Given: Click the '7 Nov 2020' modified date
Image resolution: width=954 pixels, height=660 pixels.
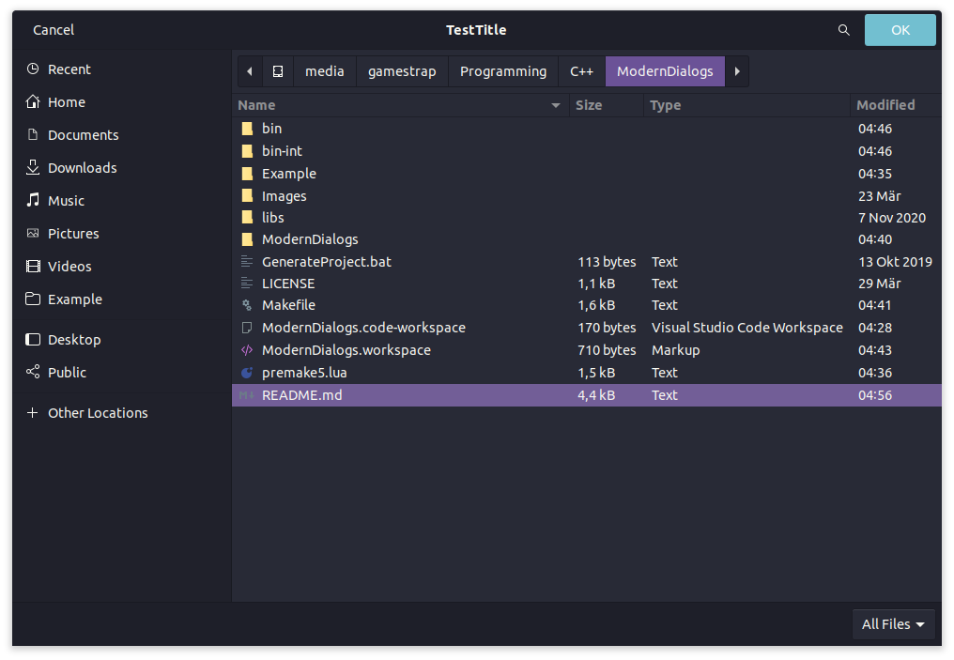Looking at the screenshot, I should tap(892, 217).
